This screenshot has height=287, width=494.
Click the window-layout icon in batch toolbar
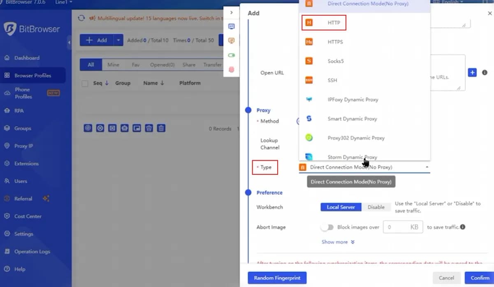[x=137, y=128]
